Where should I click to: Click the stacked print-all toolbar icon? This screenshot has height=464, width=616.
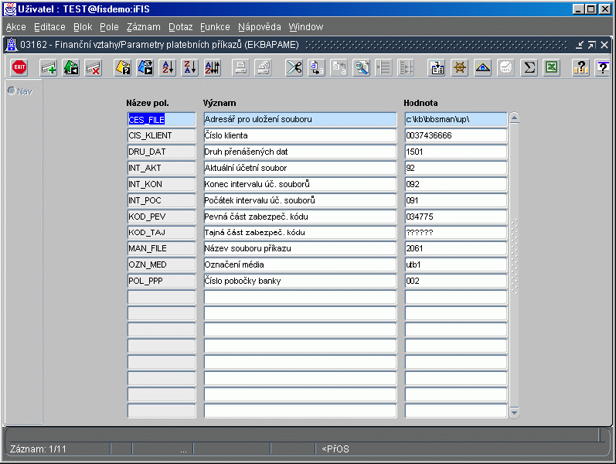coord(264,67)
